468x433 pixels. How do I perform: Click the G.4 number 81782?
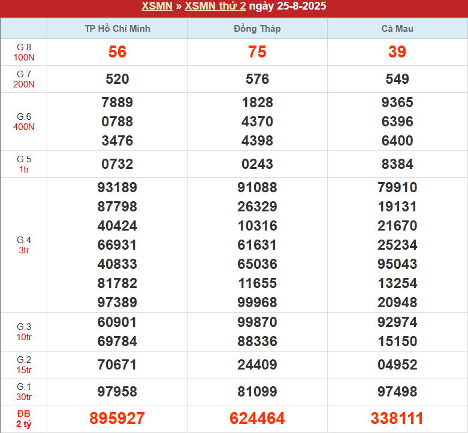pyautogui.click(x=117, y=283)
